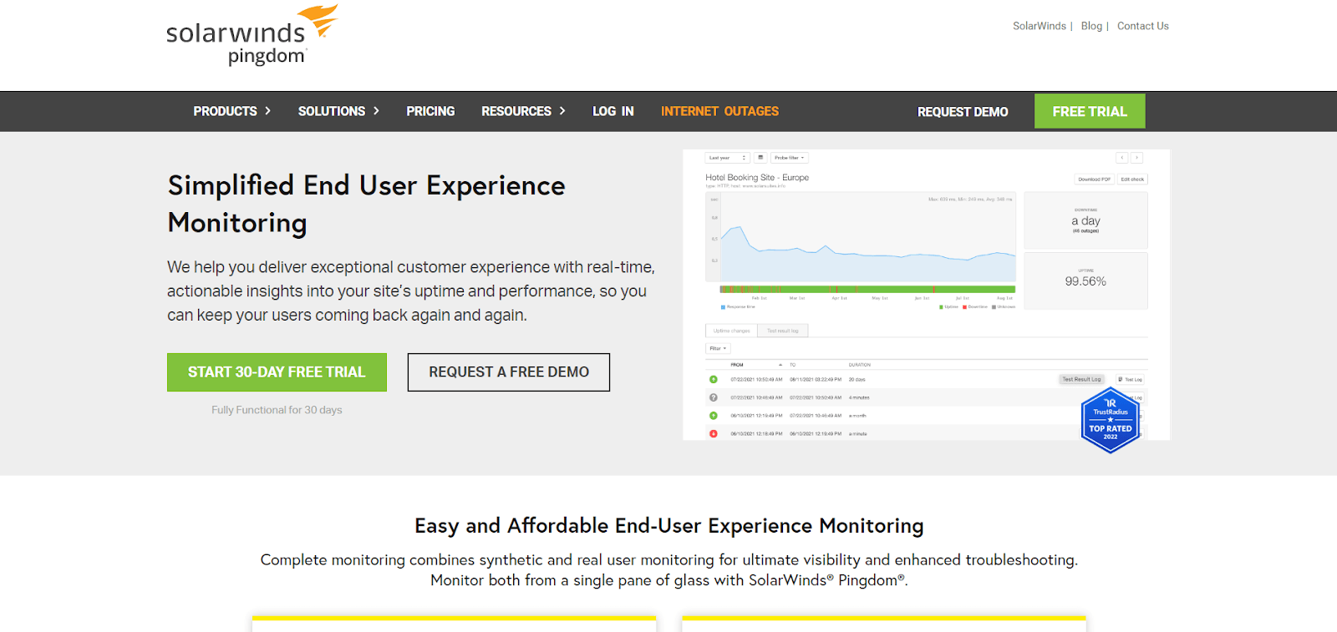Switch to Uptime changes tab

pos(731,331)
